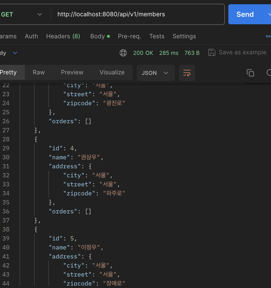Open the GET method dropdown
Image resolution: width=271 pixels, height=288 pixels.
click(x=21, y=14)
